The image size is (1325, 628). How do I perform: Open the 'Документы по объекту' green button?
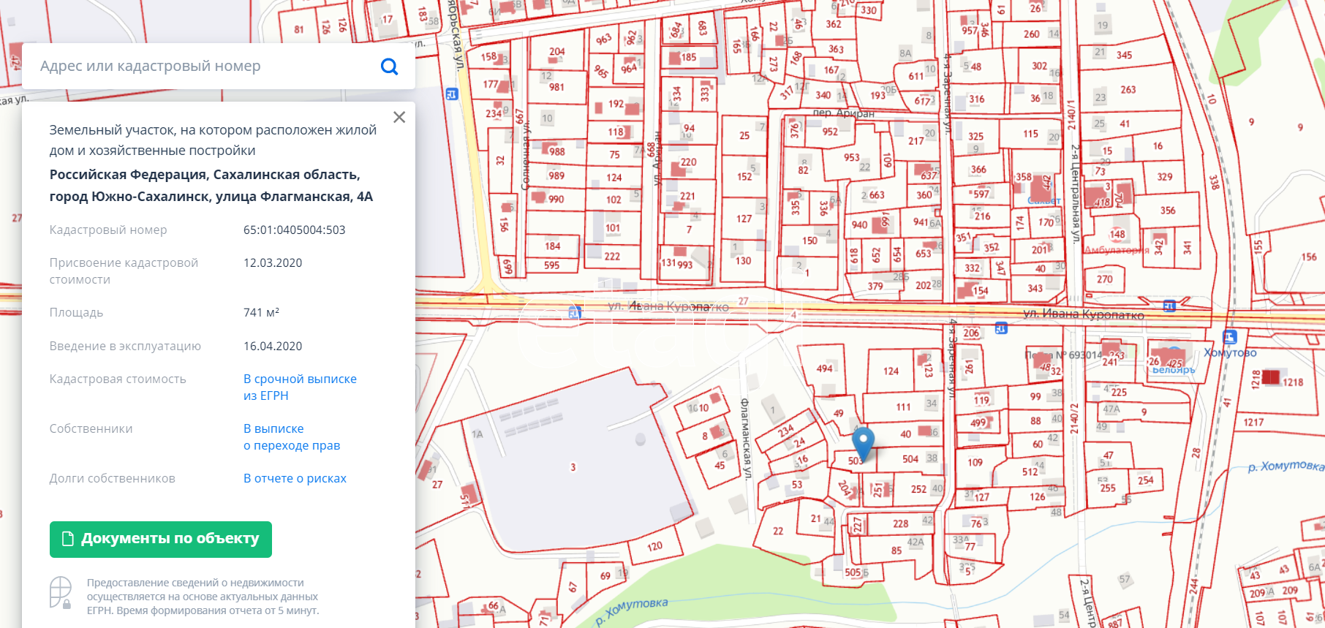click(x=161, y=540)
